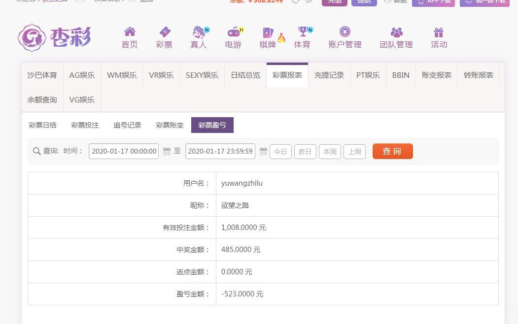Viewport: 518px width, 324px height.
Task: Open 账户管理 account management icon
Action: coord(345,32)
